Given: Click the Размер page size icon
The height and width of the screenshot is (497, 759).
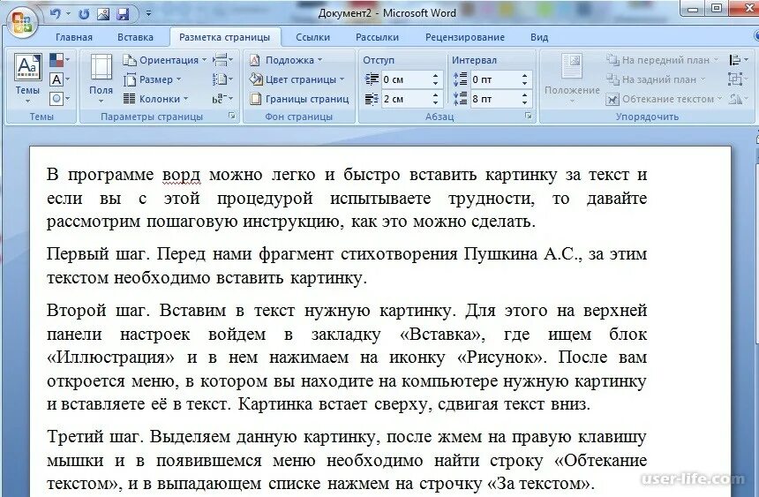Looking at the screenshot, I should coord(129,79).
